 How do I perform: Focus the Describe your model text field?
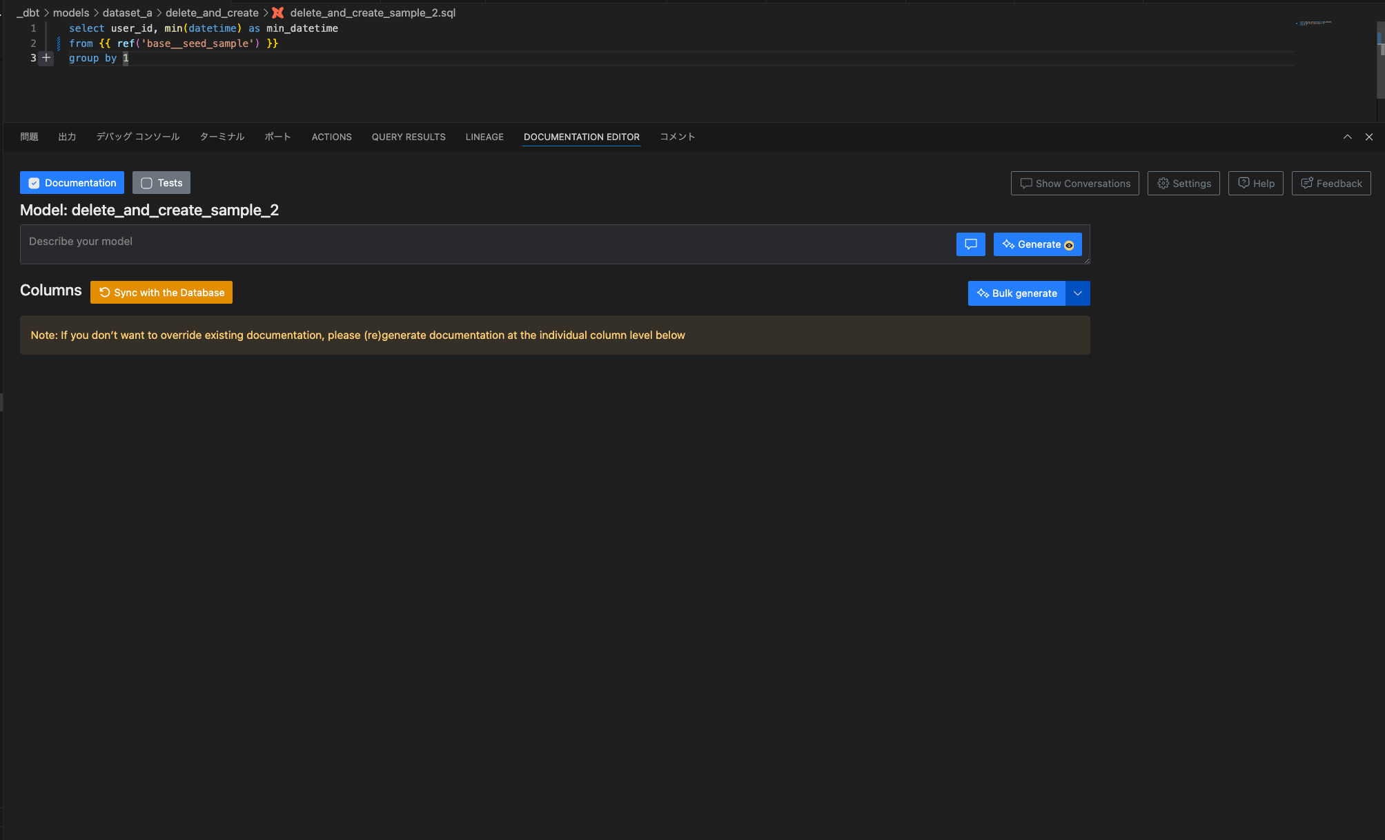click(x=483, y=244)
